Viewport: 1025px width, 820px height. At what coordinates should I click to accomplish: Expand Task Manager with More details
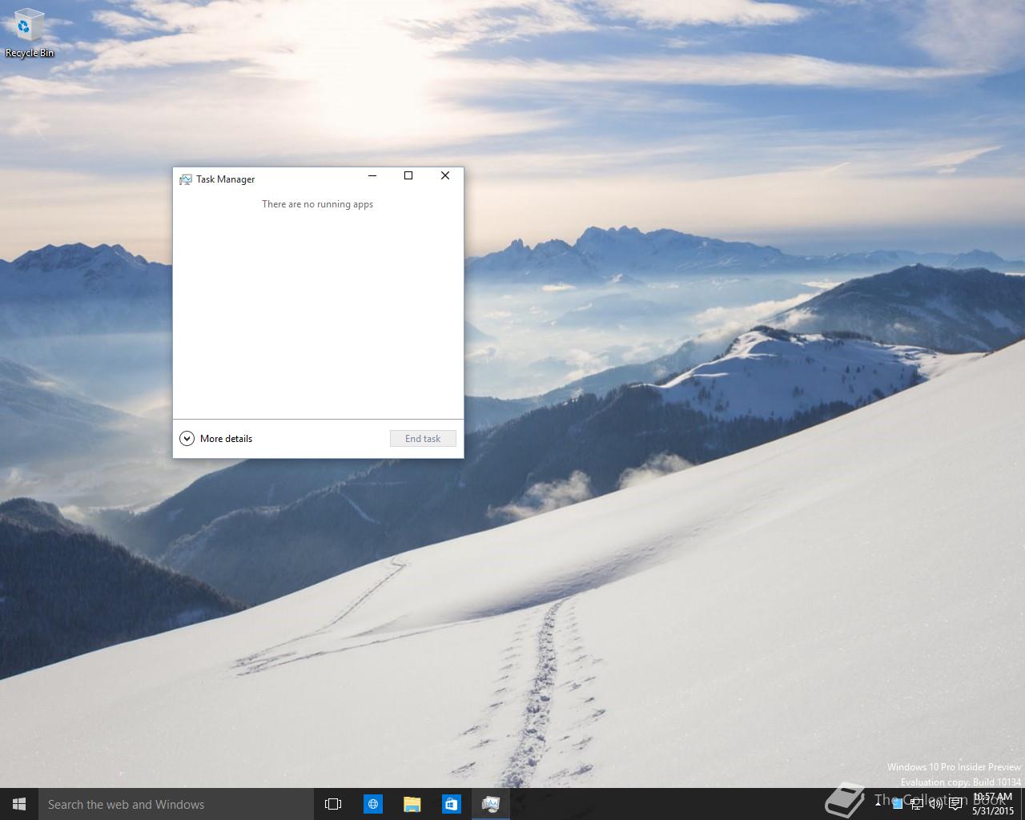pos(216,439)
